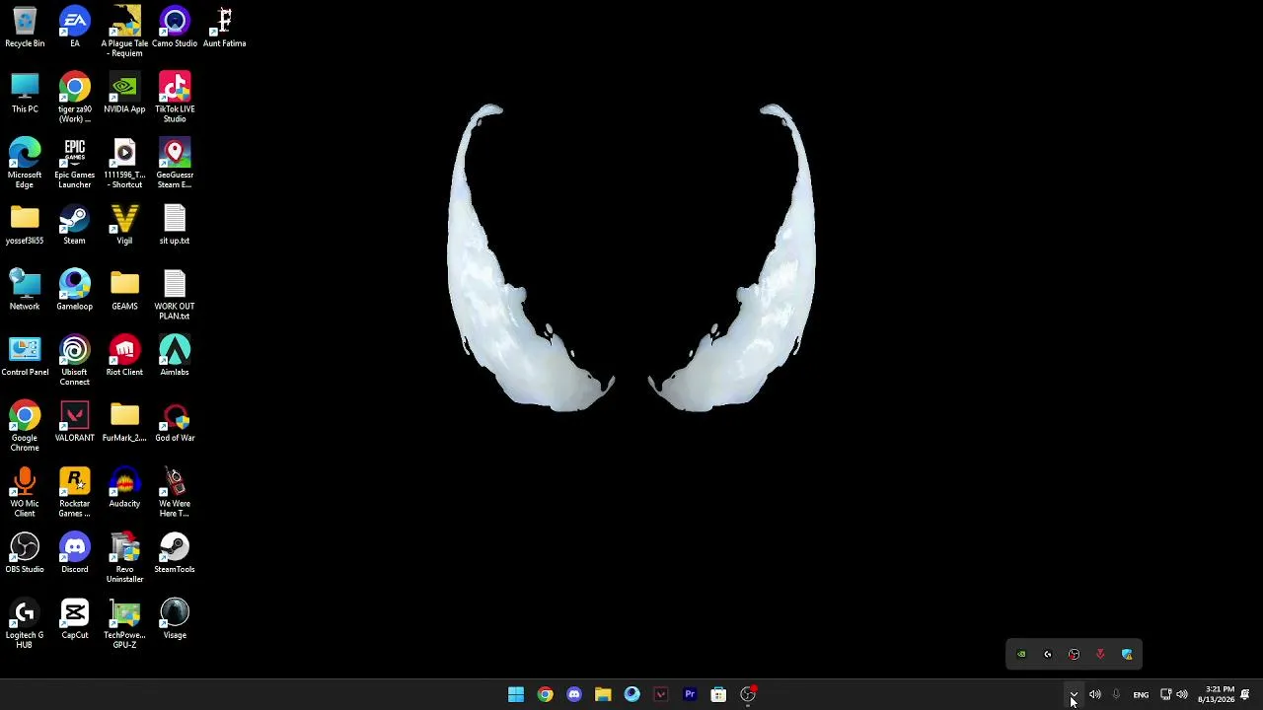The image size is (1263, 710).
Task: Open Google Chrome from the taskbar
Action: [545, 694]
